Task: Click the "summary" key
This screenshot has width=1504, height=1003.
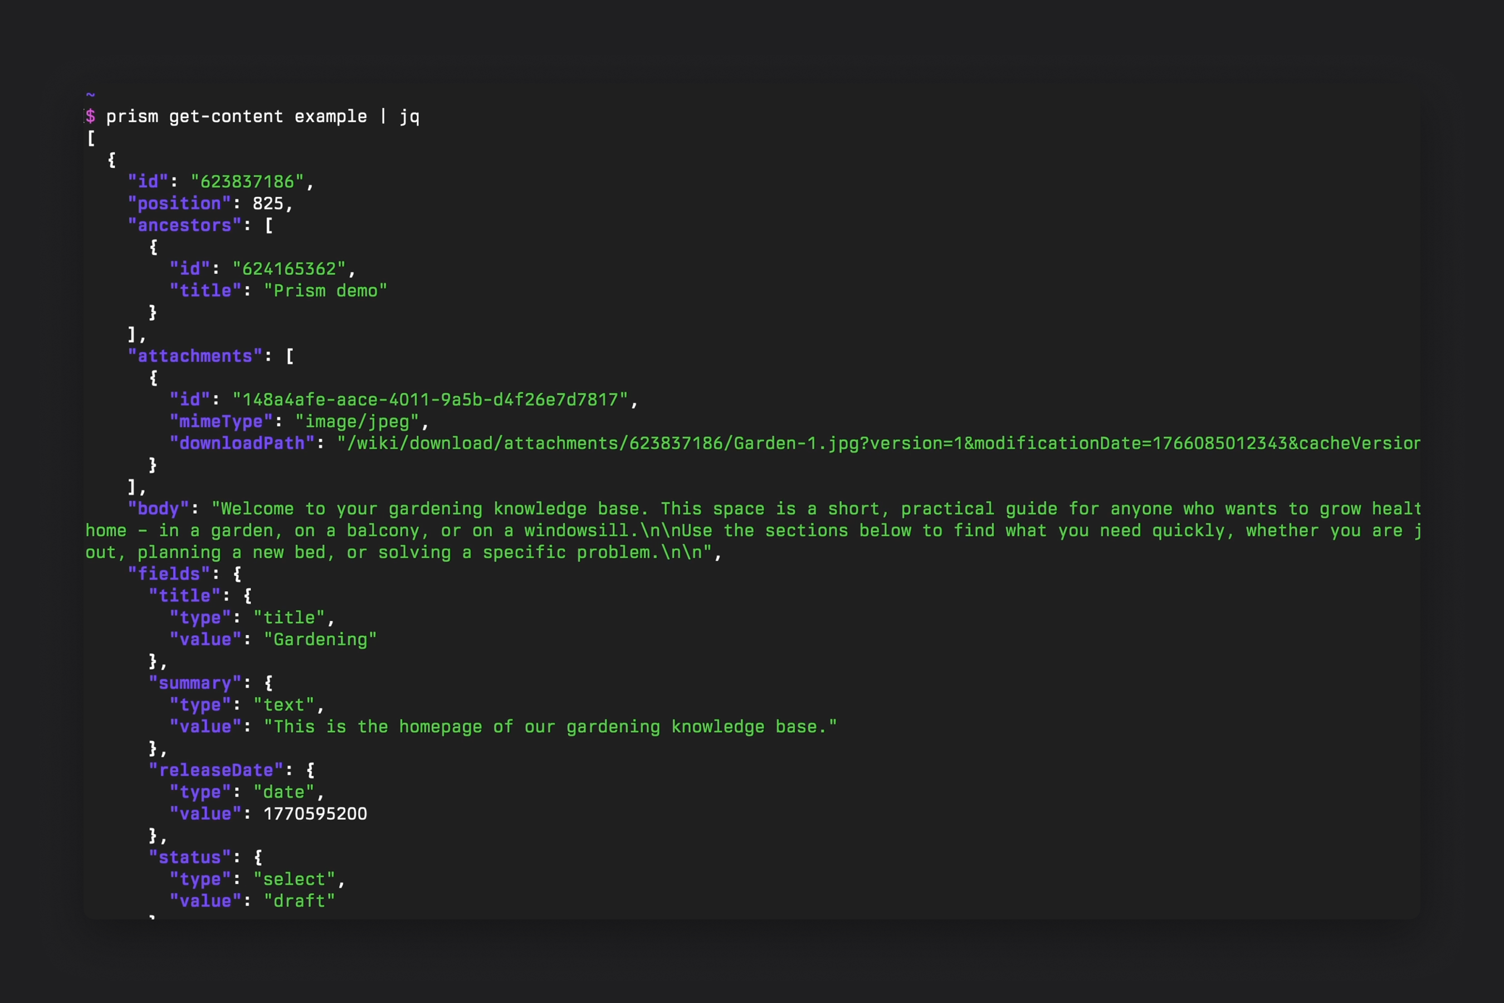Action: pos(194,683)
